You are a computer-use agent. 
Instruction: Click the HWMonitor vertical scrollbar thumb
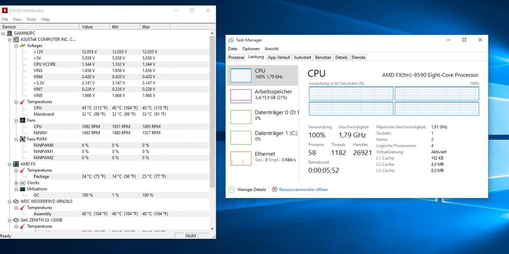click(x=213, y=111)
